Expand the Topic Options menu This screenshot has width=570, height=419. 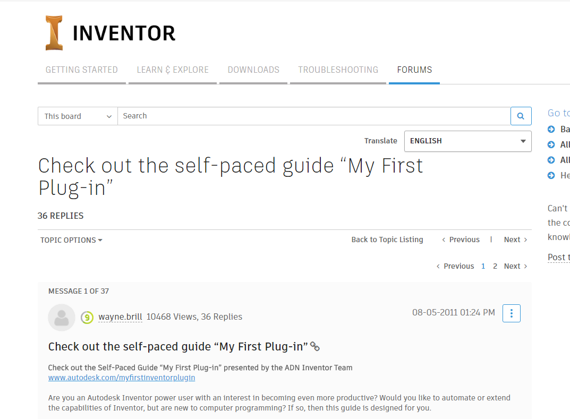[x=71, y=240]
